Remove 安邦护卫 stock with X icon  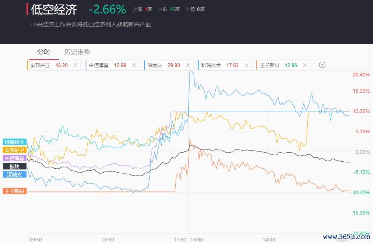75,65
